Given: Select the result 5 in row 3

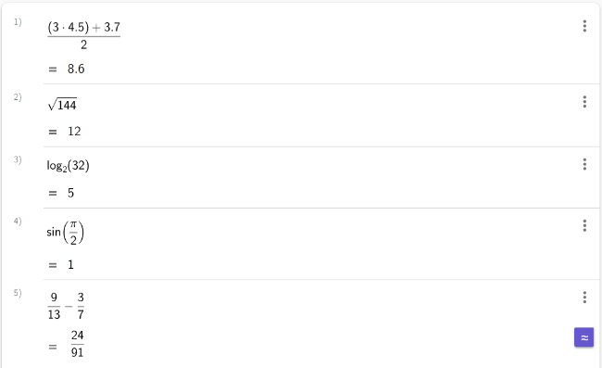Looking at the screenshot, I should point(70,193).
